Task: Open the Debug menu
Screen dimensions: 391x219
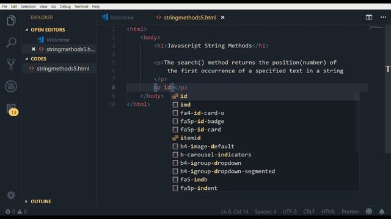Action: point(65,7)
